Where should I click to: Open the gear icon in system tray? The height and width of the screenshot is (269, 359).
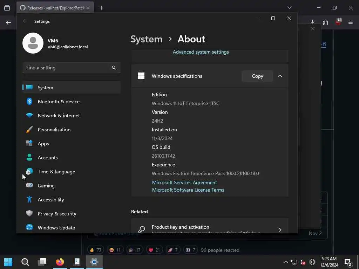click(312, 262)
